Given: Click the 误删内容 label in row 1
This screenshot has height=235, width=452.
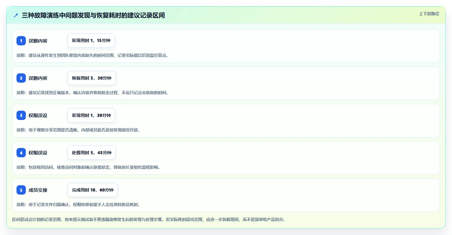Looking at the screenshot, I should click(x=38, y=41).
